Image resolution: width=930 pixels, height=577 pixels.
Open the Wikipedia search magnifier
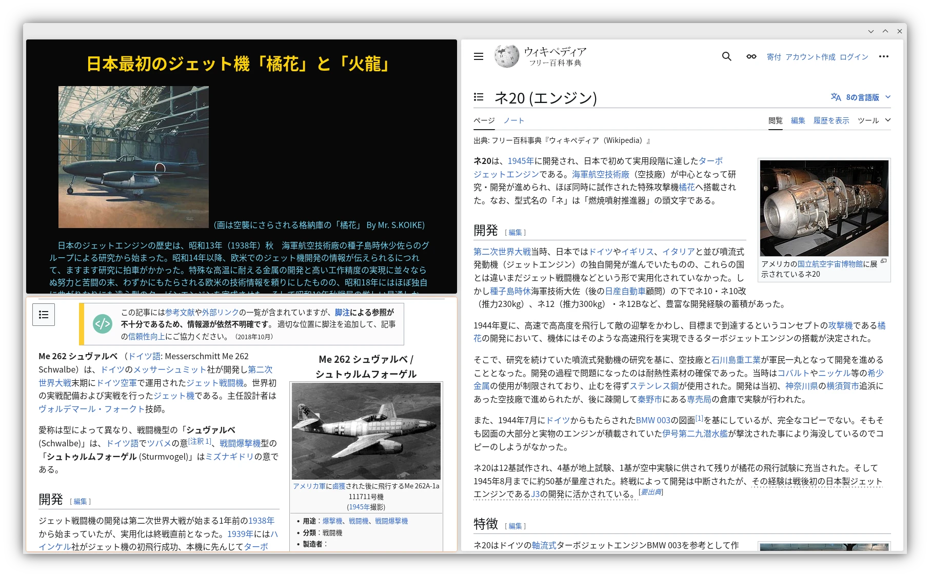(726, 56)
